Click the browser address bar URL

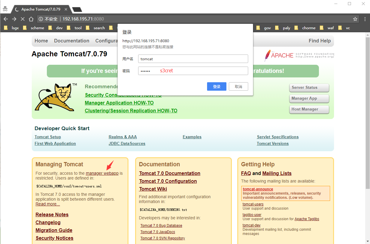point(83,19)
